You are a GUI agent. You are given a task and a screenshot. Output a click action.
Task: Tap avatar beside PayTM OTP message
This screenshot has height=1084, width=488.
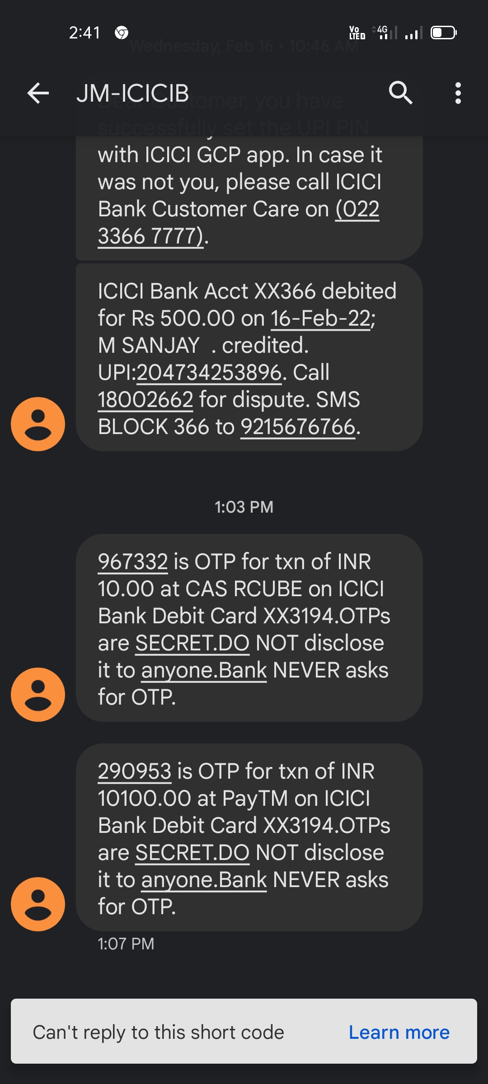pyautogui.click(x=38, y=904)
